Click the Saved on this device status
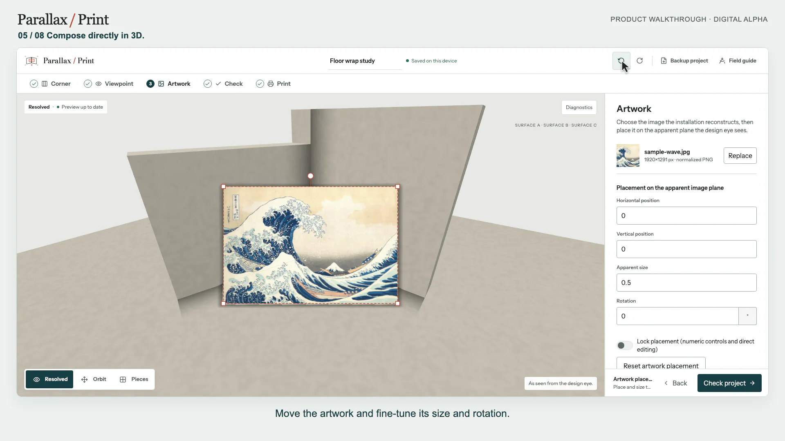This screenshot has width=785, height=441. pyautogui.click(x=431, y=61)
